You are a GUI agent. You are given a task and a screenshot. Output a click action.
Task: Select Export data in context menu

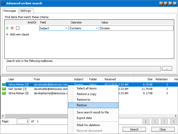(x=84, y=118)
